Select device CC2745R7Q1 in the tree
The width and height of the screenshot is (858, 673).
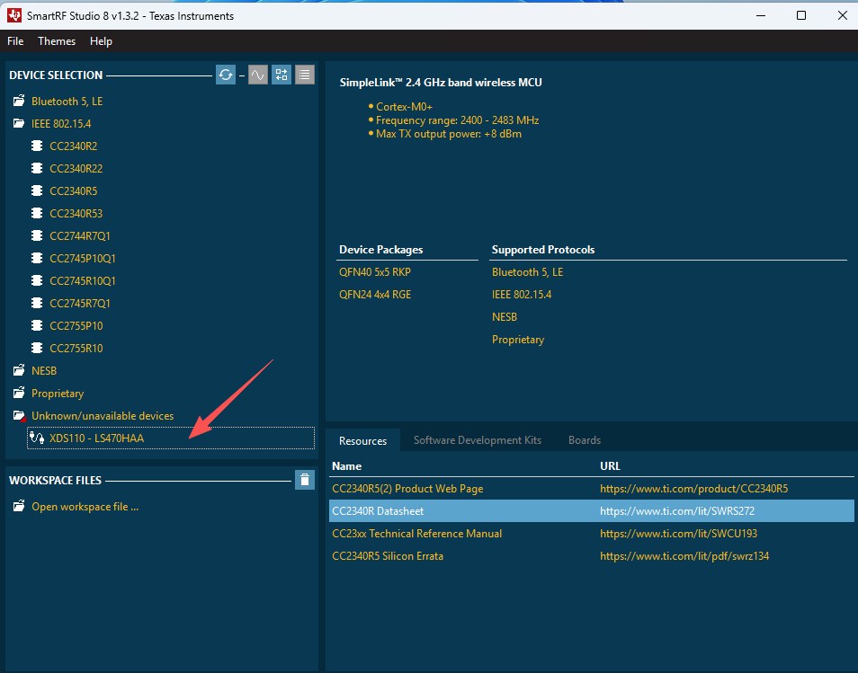[x=80, y=303]
